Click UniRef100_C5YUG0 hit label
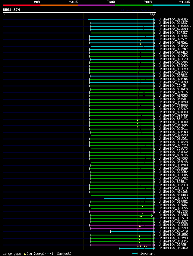The width and height of the screenshot is (193, 256). 173,152
